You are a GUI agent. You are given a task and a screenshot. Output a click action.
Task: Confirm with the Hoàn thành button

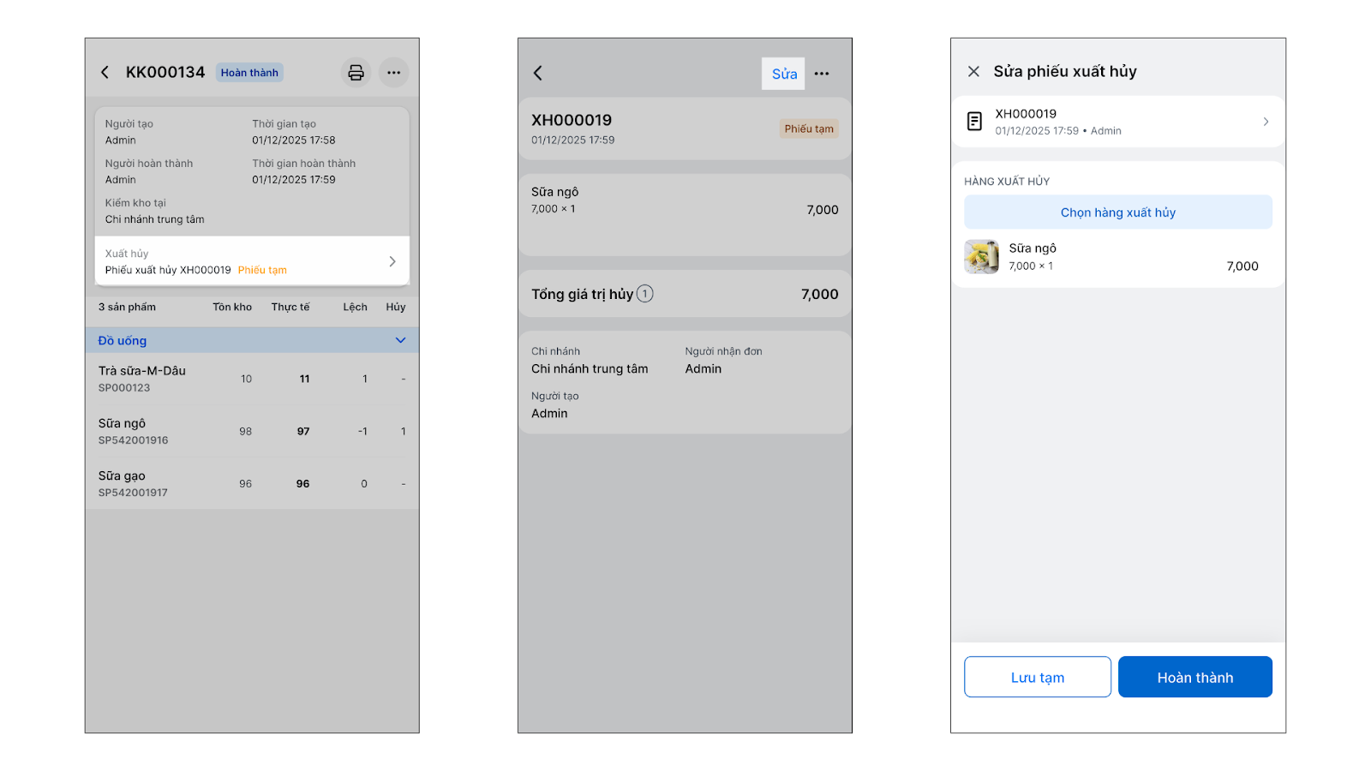point(1195,677)
